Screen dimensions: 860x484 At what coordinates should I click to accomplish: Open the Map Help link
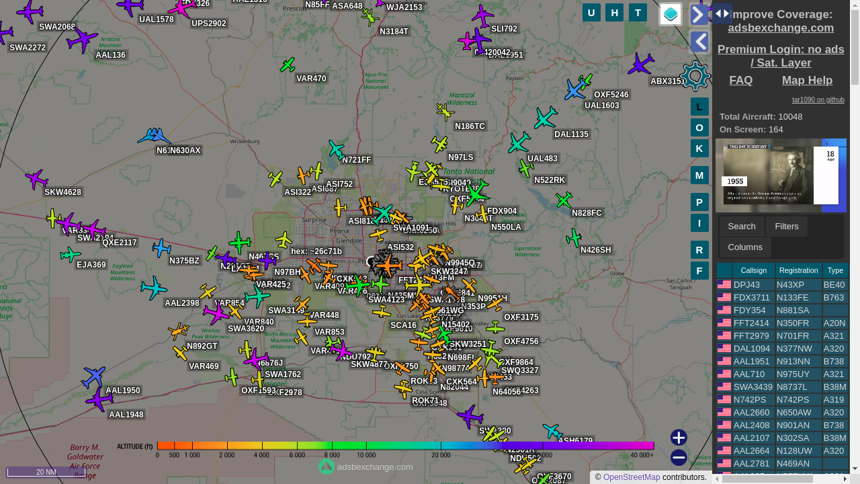tap(807, 80)
